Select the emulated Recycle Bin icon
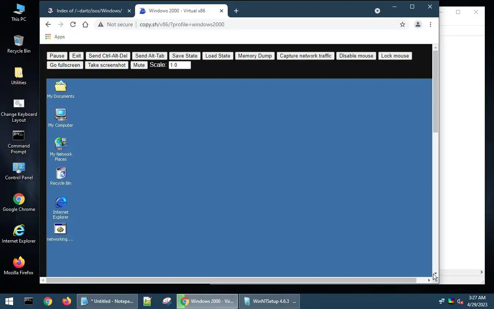 tap(61, 176)
